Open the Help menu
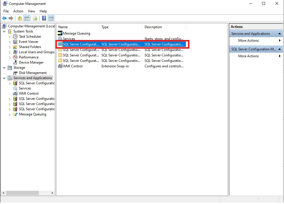 (x=43, y=11)
